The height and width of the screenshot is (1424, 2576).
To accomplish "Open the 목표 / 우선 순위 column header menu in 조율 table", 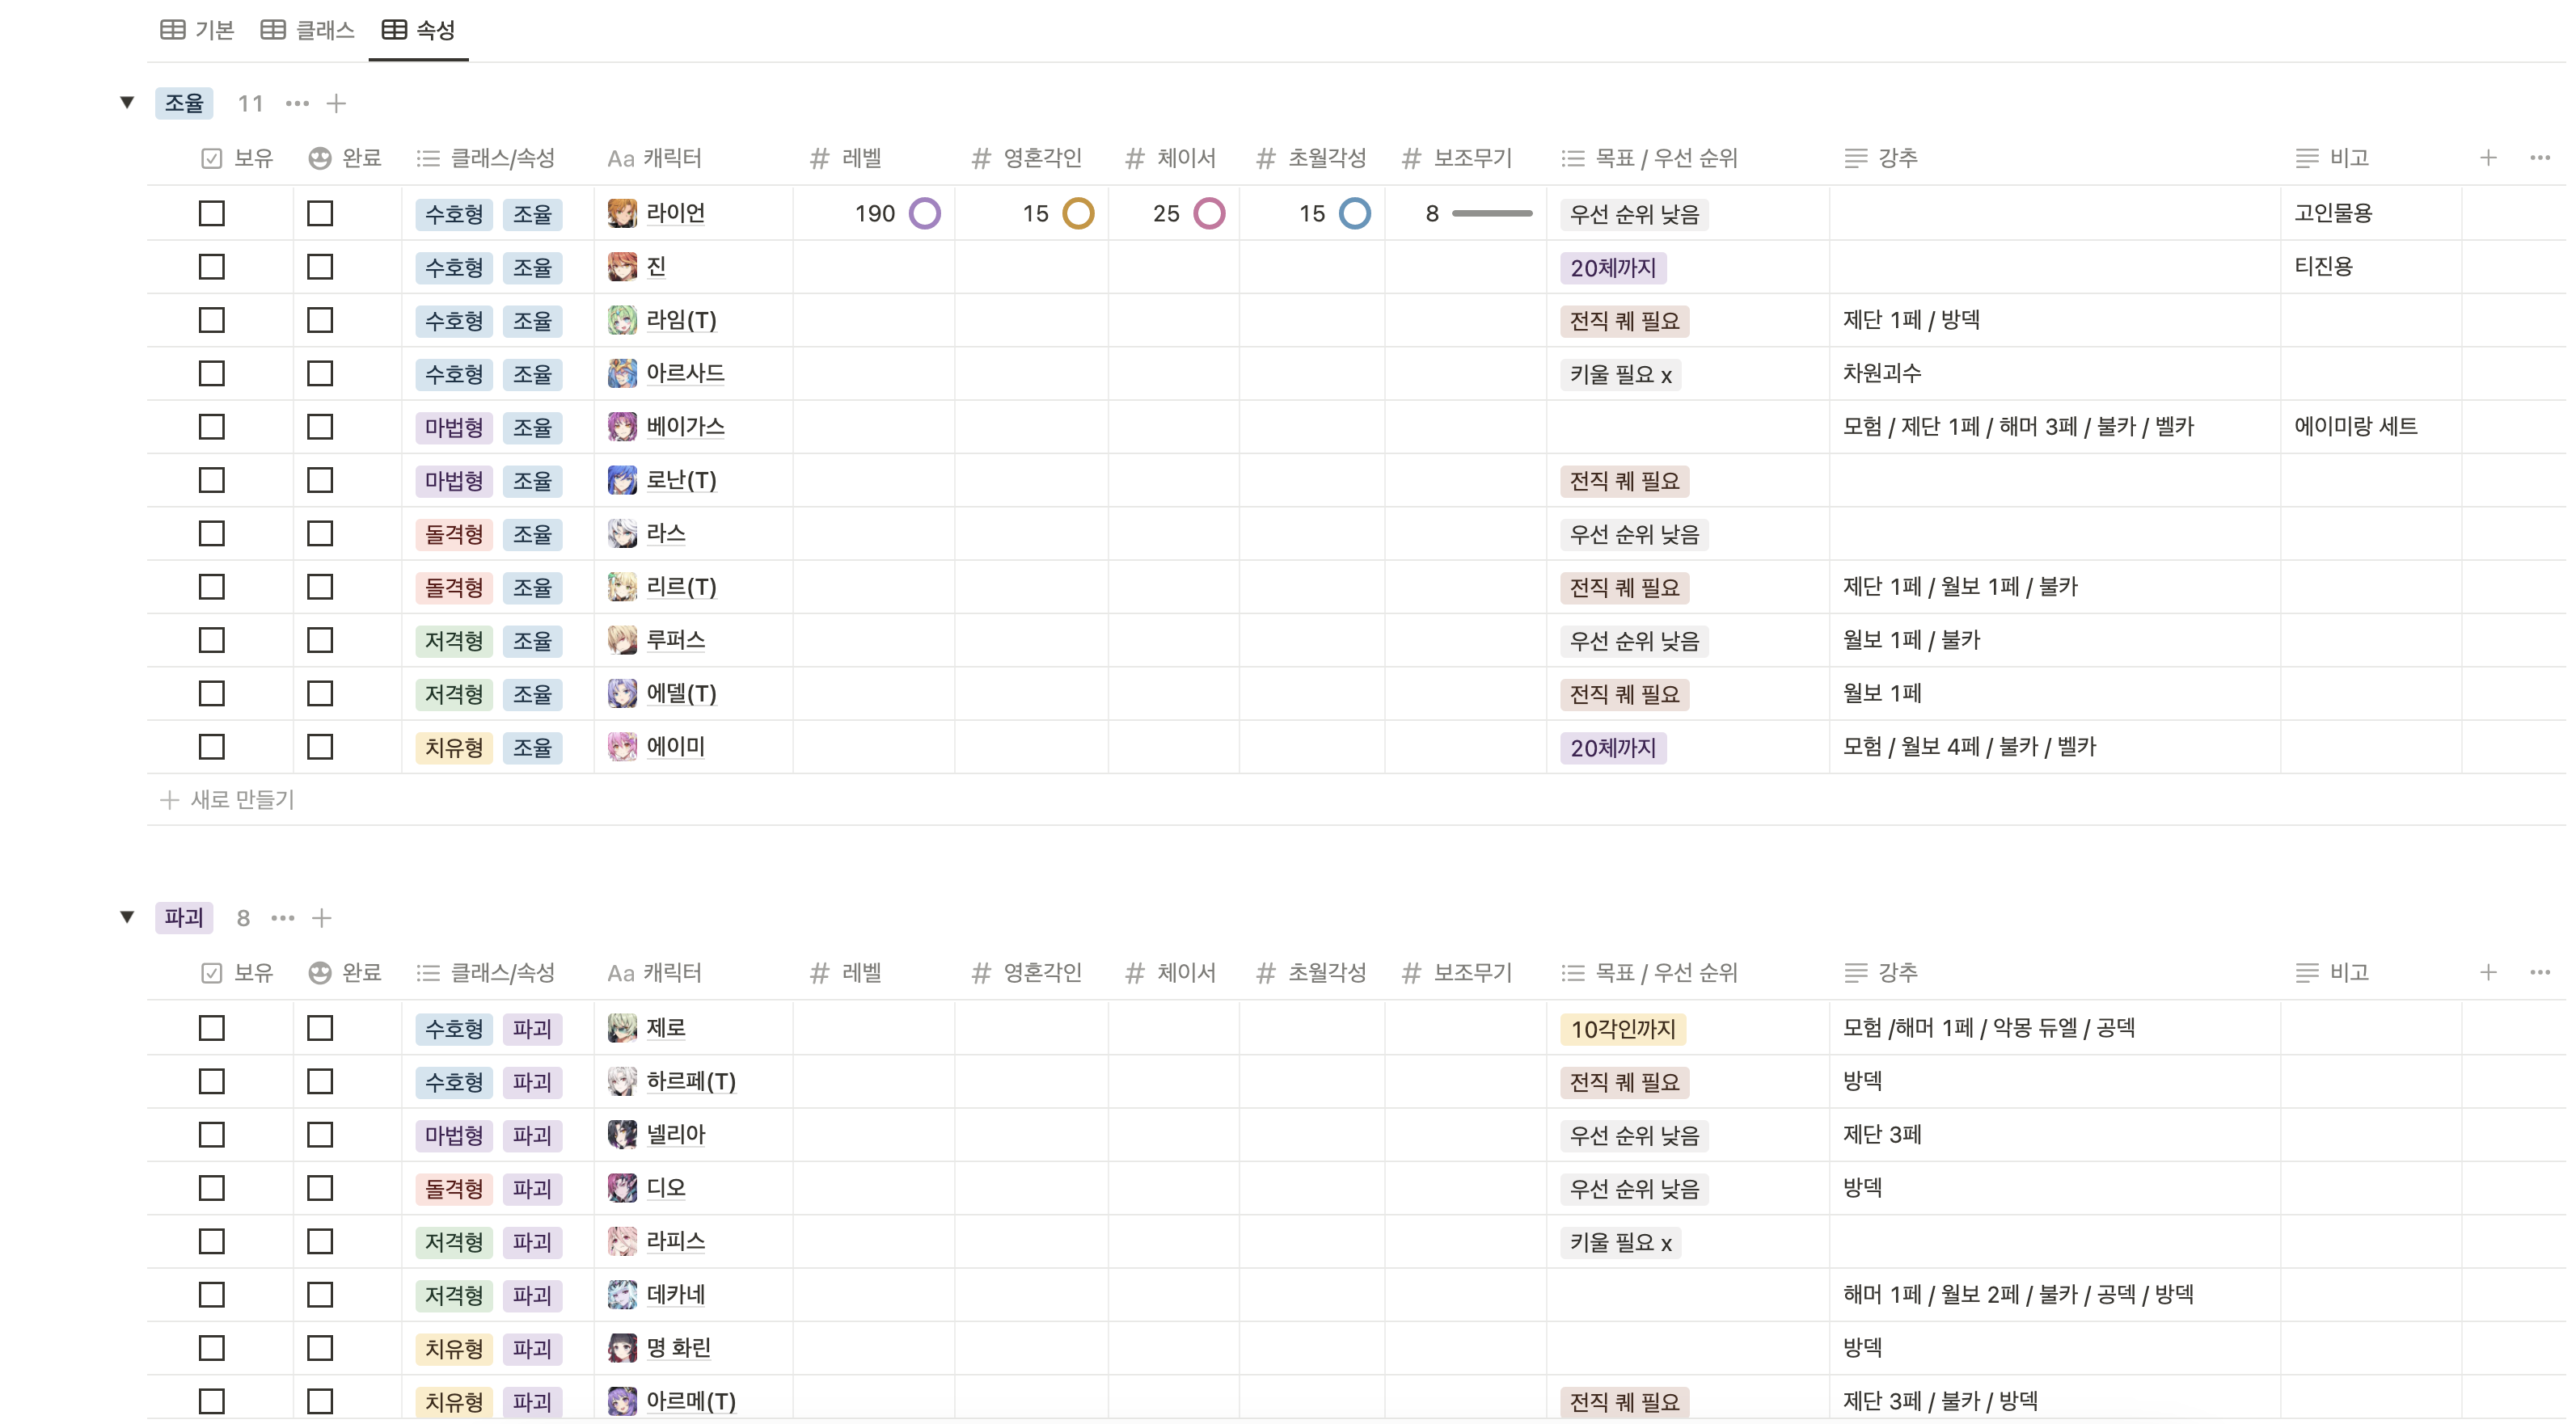I will [x=1665, y=158].
